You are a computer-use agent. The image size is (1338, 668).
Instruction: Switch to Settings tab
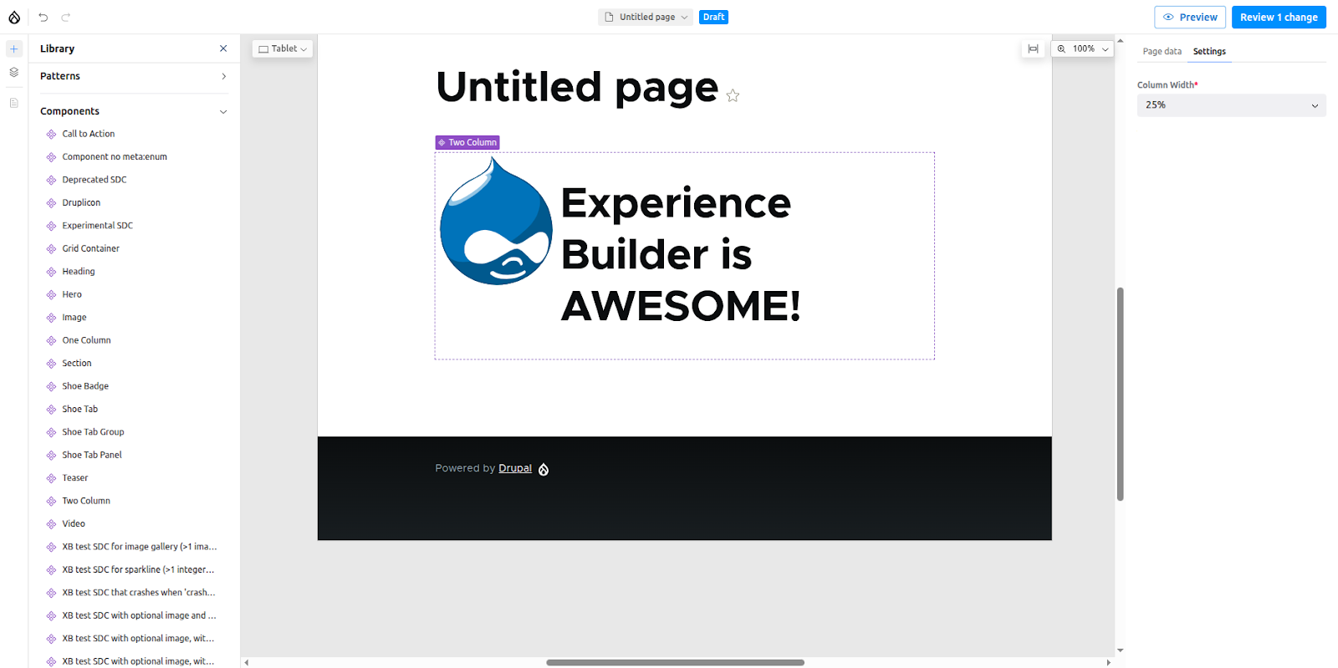click(1209, 52)
